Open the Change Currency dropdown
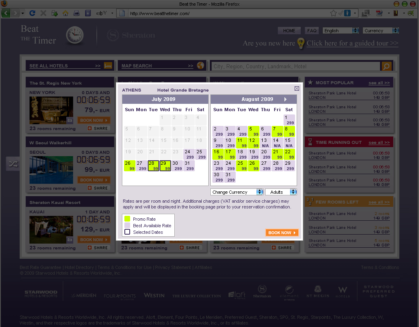The width and height of the screenshot is (419, 327). pos(237,192)
